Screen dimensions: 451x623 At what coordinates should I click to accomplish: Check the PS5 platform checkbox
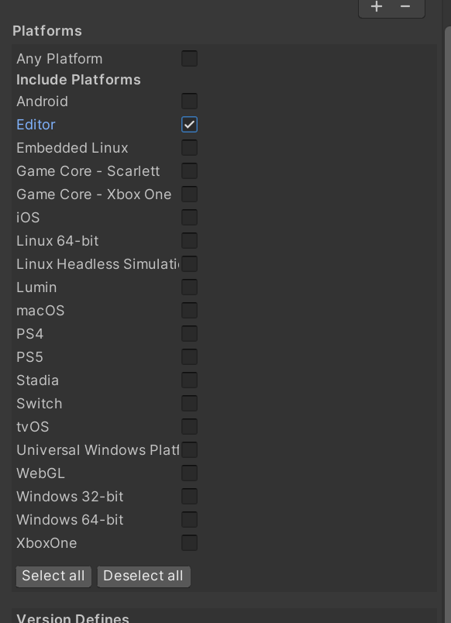pos(189,356)
